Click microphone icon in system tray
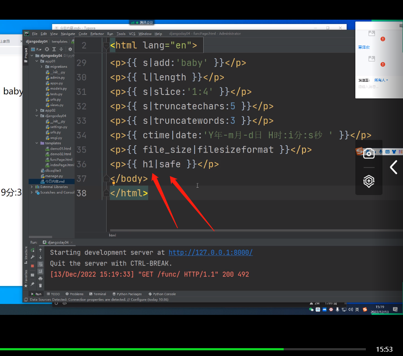The width and height of the screenshot is (403, 356). click(x=337, y=310)
